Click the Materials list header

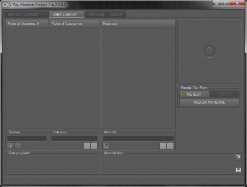pyautogui.click(x=138, y=24)
